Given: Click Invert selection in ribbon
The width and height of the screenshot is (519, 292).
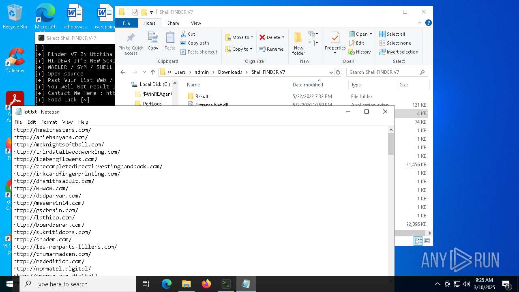Looking at the screenshot, I should click(399, 52).
